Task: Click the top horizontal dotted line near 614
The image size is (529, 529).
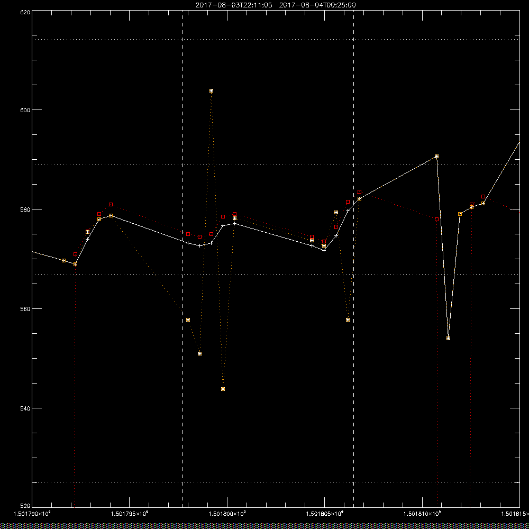Action: pyautogui.click(x=276, y=40)
